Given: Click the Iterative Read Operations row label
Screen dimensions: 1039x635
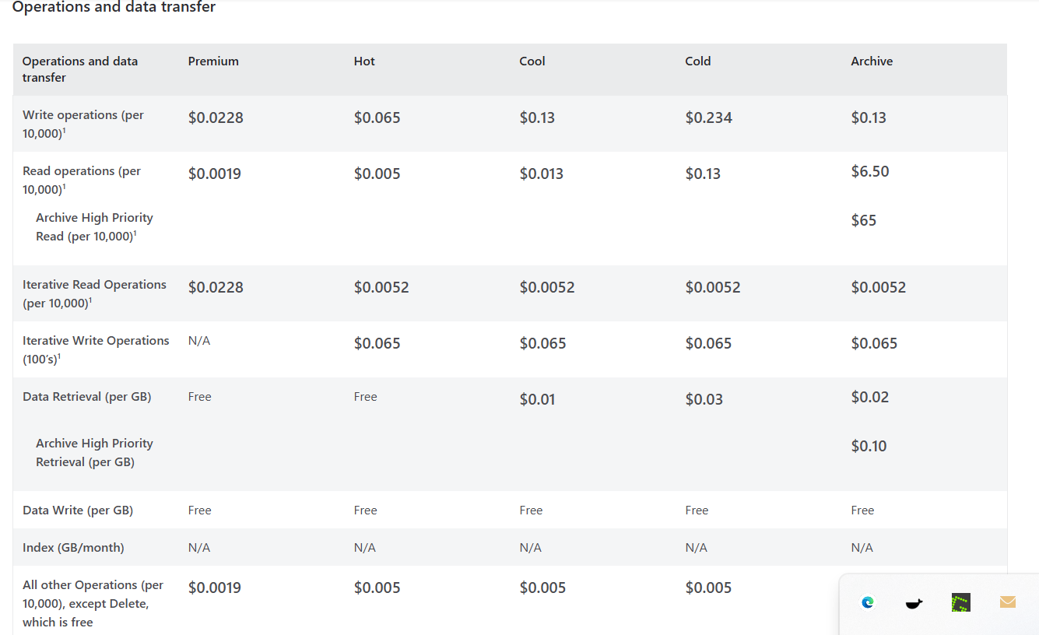Looking at the screenshot, I should [94, 293].
